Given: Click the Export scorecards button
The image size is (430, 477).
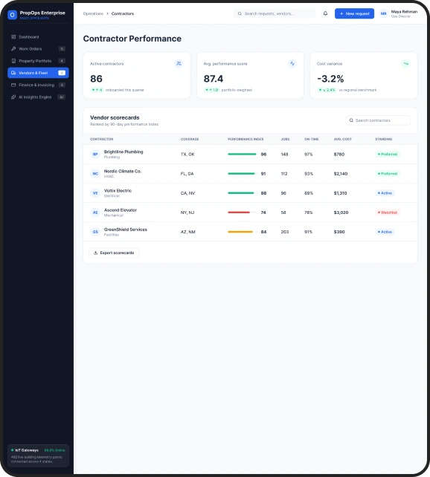Looking at the screenshot, I should click(114, 253).
